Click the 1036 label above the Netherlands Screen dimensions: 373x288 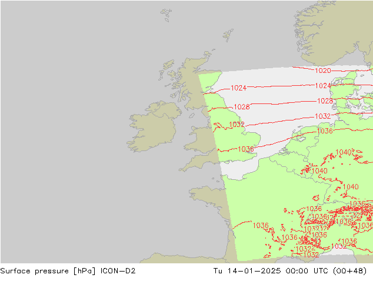pyautogui.click(x=325, y=131)
